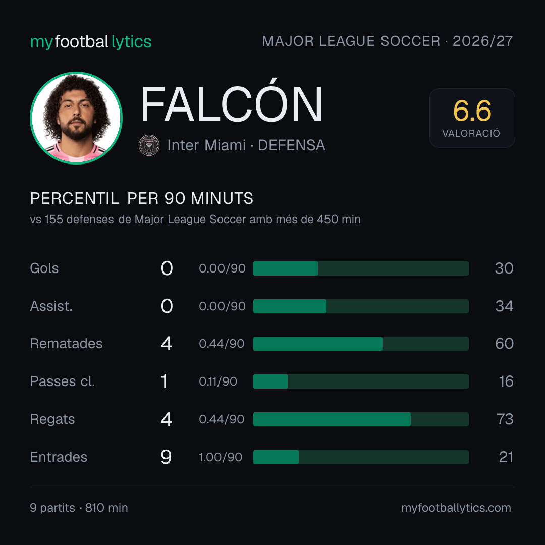Click the Inter Miami club crest

(x=149, y=145)
